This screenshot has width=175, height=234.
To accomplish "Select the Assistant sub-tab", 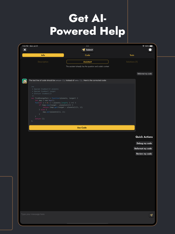I will click(x=87, y=62).
